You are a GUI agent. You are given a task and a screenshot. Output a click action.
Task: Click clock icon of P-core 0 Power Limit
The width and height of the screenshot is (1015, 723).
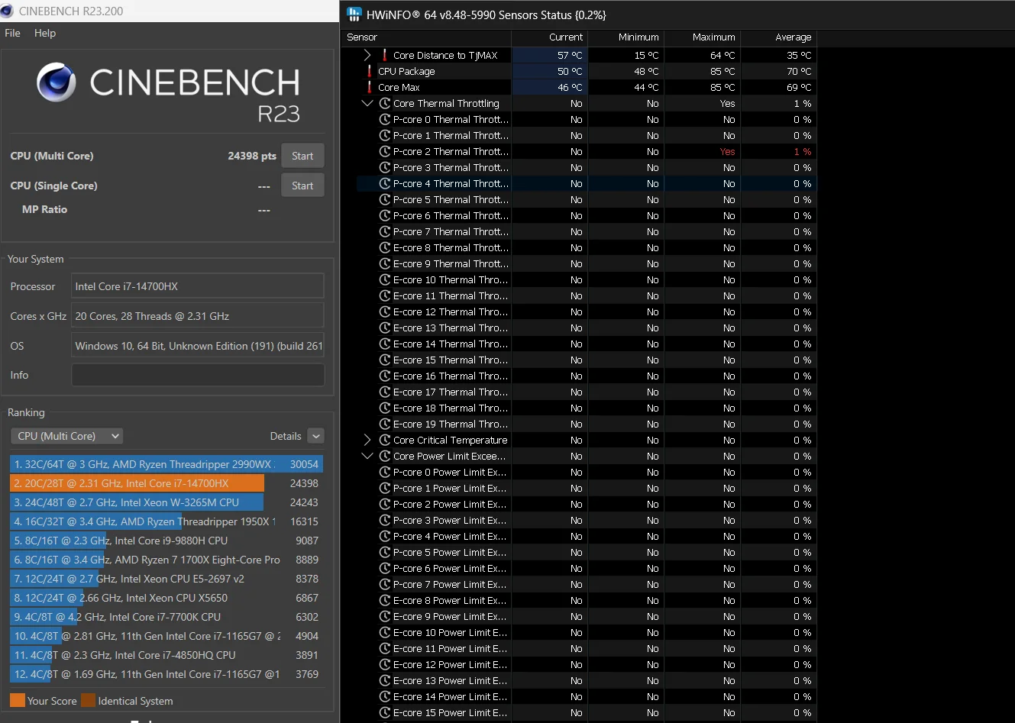click(x=385, y=472)
